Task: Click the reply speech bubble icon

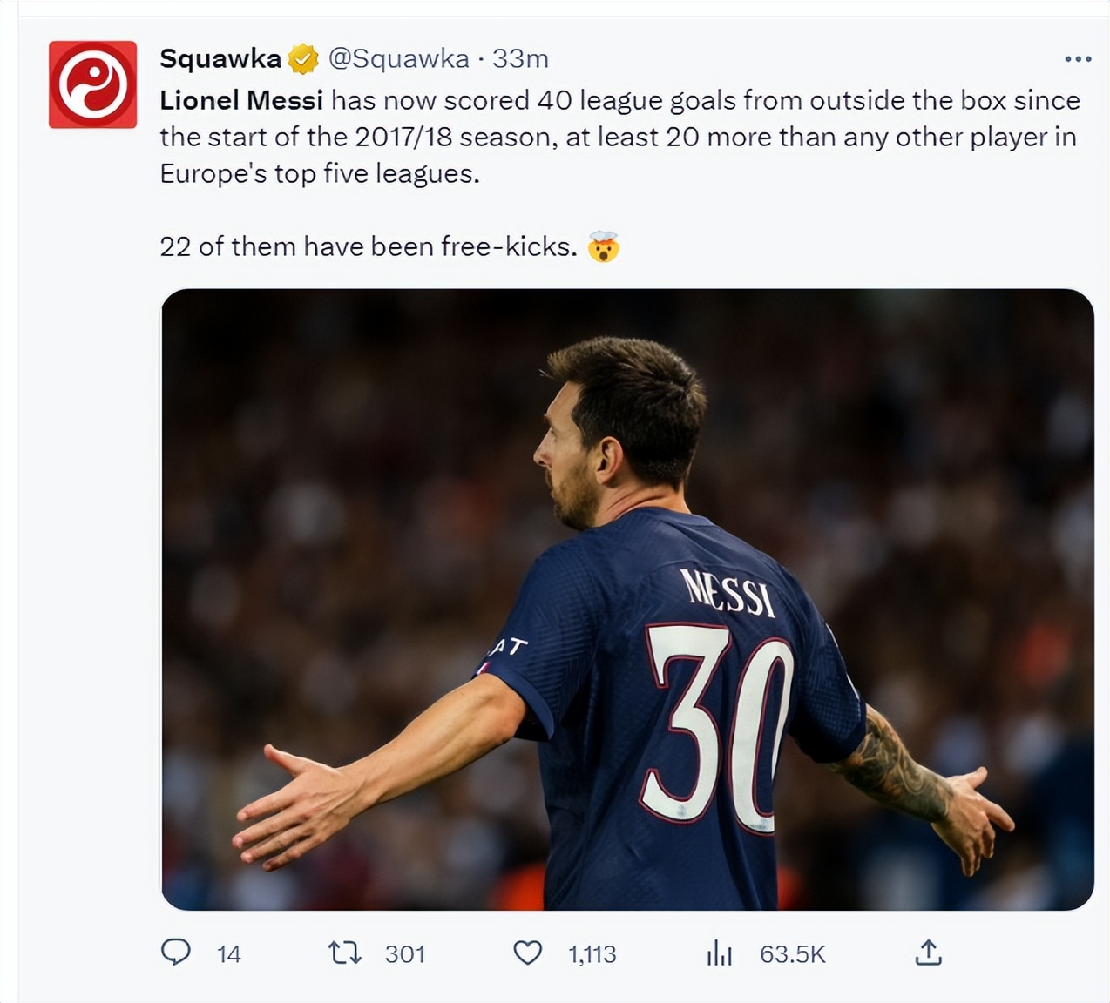Action: (x=176, y=953)
